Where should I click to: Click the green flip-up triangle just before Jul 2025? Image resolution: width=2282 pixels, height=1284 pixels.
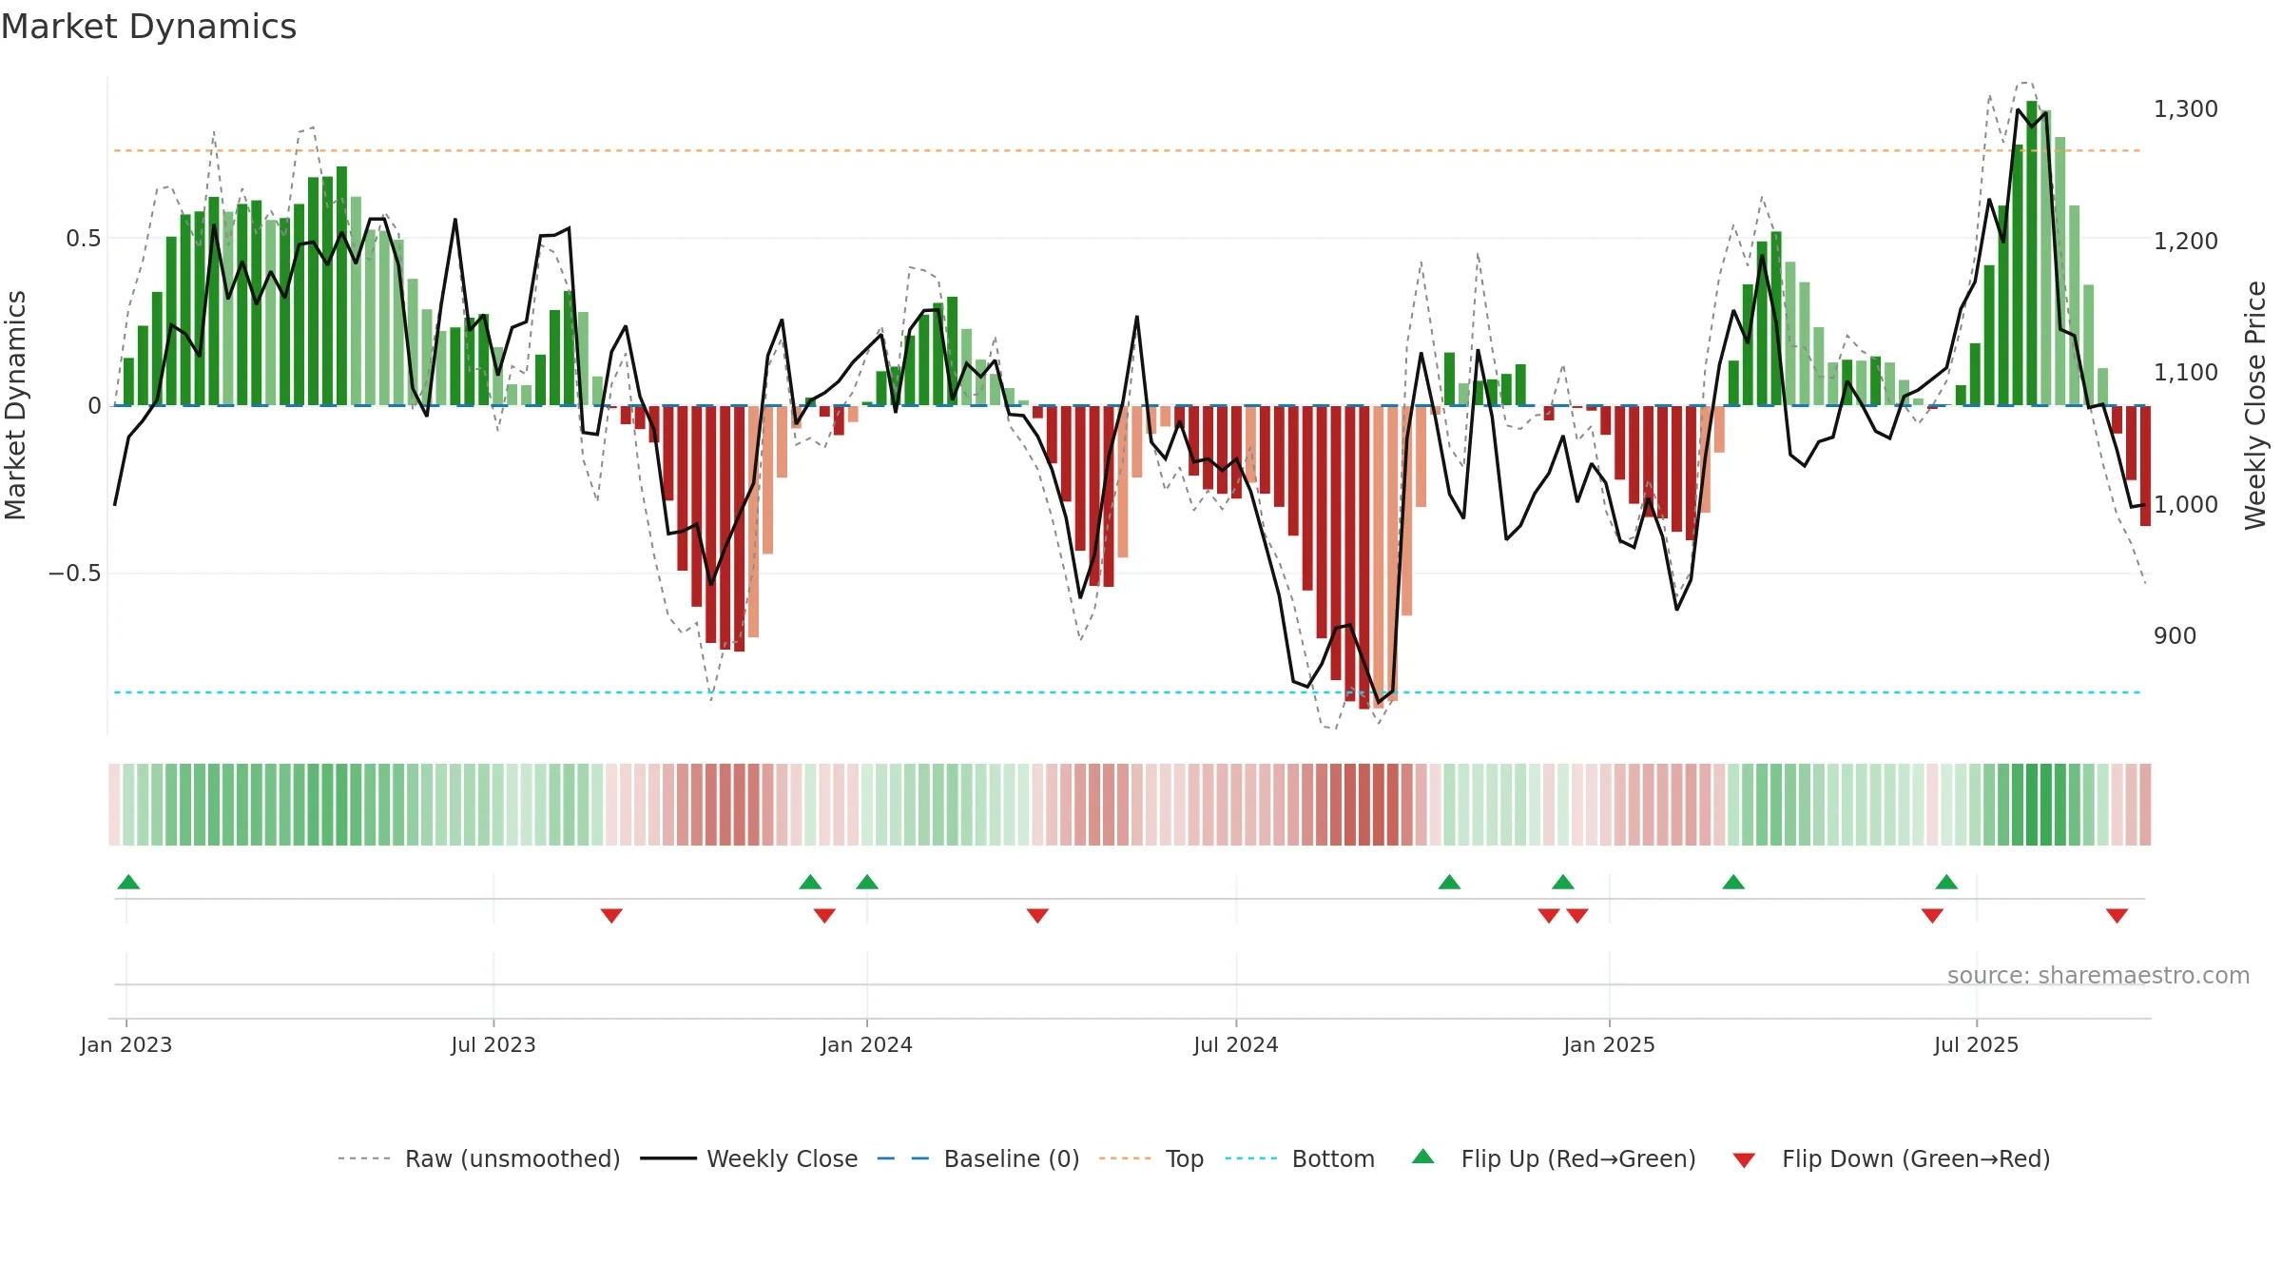pyautogui.click(x=1946, y=882)
